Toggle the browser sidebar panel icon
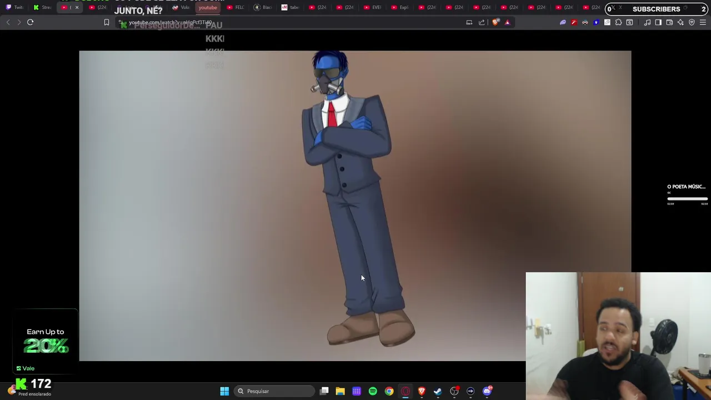 pos(658,22)
